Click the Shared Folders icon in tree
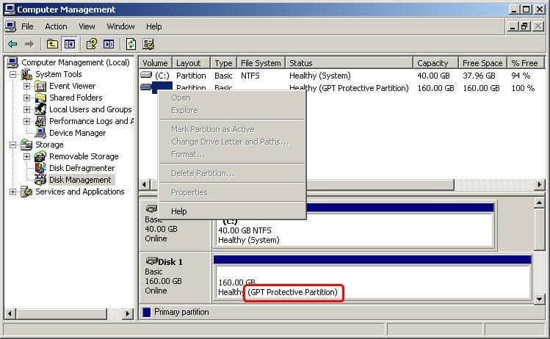 40,98
